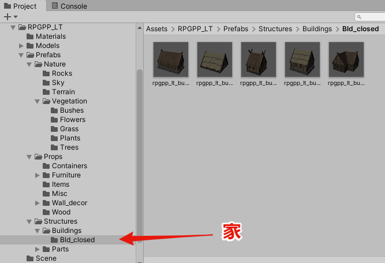
Task: Select the third narrow horned-house thumbnail
Action: pyautogui.click(x=259, y=60)
